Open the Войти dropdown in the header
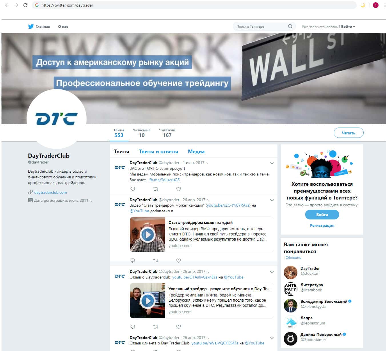 tap(348, 27)
